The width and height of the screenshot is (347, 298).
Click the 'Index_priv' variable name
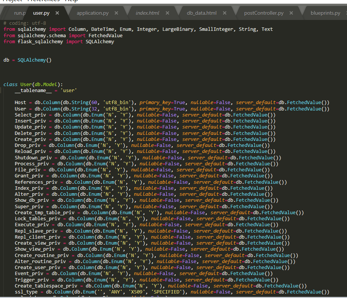click(29, 188)
